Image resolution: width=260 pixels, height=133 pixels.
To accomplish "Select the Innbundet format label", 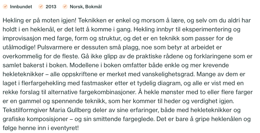I will [x=21, y=6].
